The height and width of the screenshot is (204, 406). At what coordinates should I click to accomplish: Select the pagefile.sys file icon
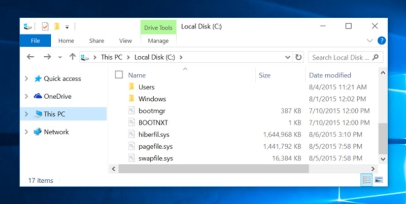pyautogui.click(x=132, y=146)
